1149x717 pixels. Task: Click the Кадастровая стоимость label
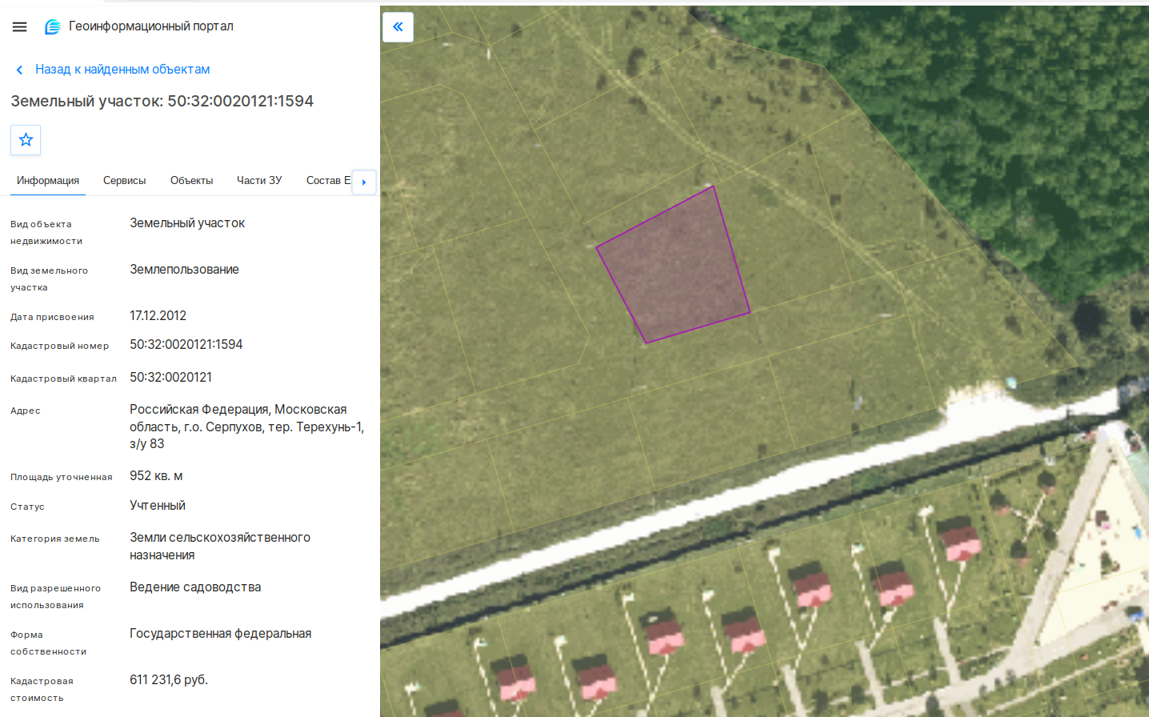(x=42, y=690)
